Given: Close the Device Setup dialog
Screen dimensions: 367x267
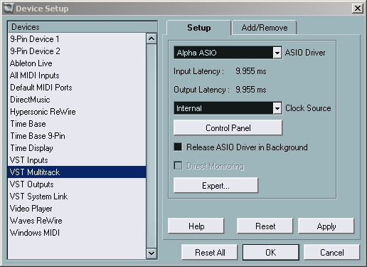Looking at the screenshot, I should 358,9.
